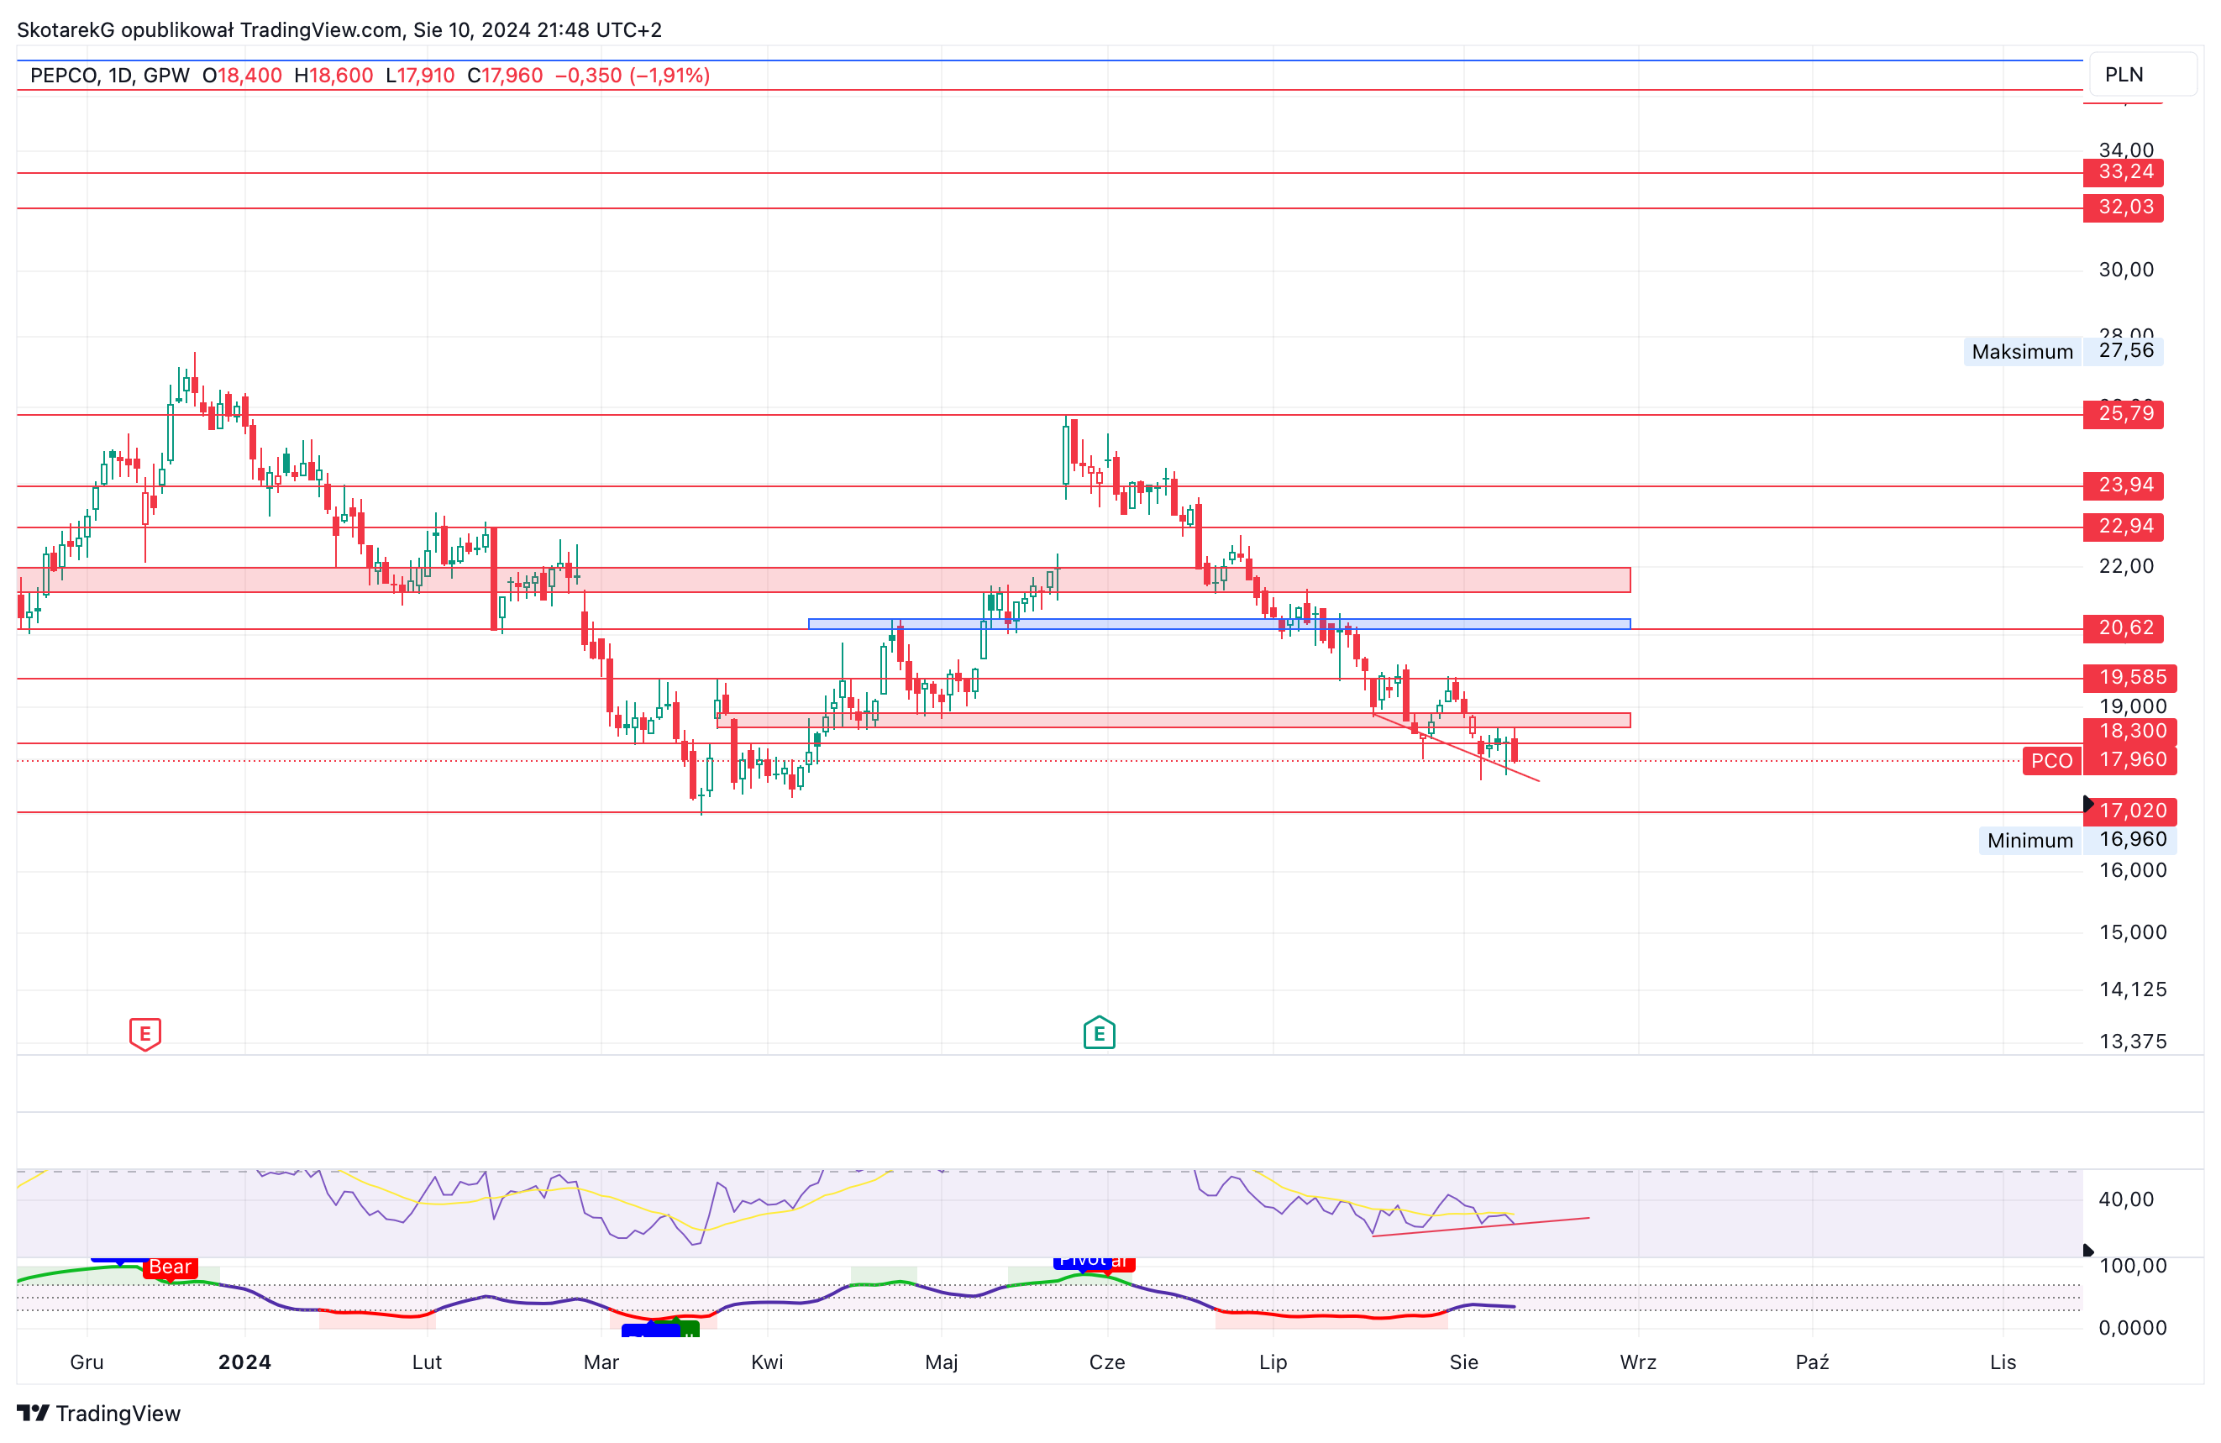
Task: Click the black arrow beside 17,020 price
Action: 2088,804
